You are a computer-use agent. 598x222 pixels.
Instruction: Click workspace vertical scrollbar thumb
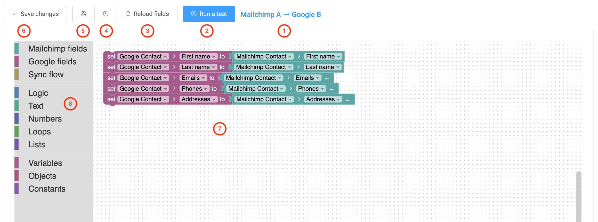pyautogui.click(x=579, y=196)
